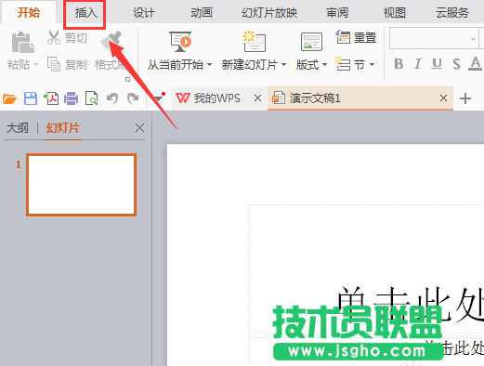Image resolution: width=484 pixels, height=366 pixels.
Task: Click the 重置 reset slide button
Action: coord(356,37)
